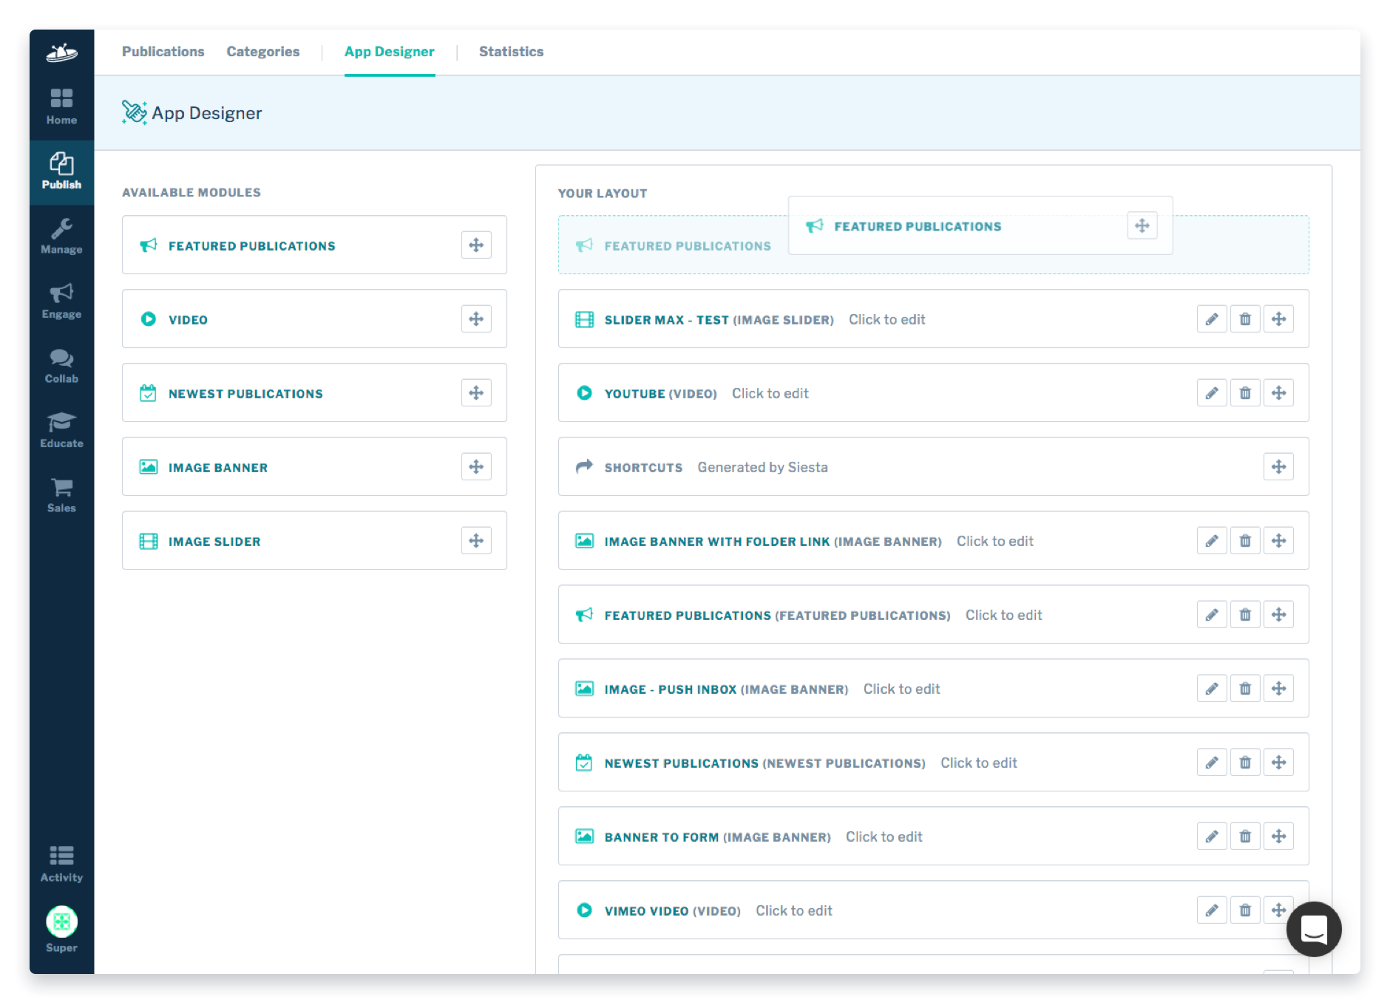Grab move handle of available Image Banner module
This screenshot has width=1390, height=1005.
(x=476, y=466)
